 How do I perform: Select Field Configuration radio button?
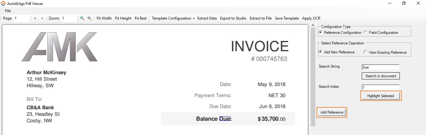click(x=365, y=32)
